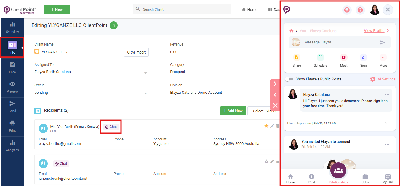Click the Sign action icon
Viewport: 400px width, 186px height.
tap(364, 57)
